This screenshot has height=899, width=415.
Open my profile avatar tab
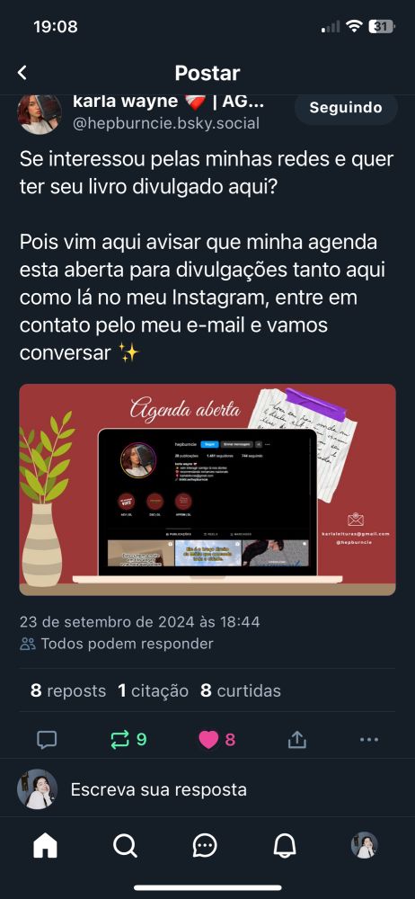(x=364, y=844)
